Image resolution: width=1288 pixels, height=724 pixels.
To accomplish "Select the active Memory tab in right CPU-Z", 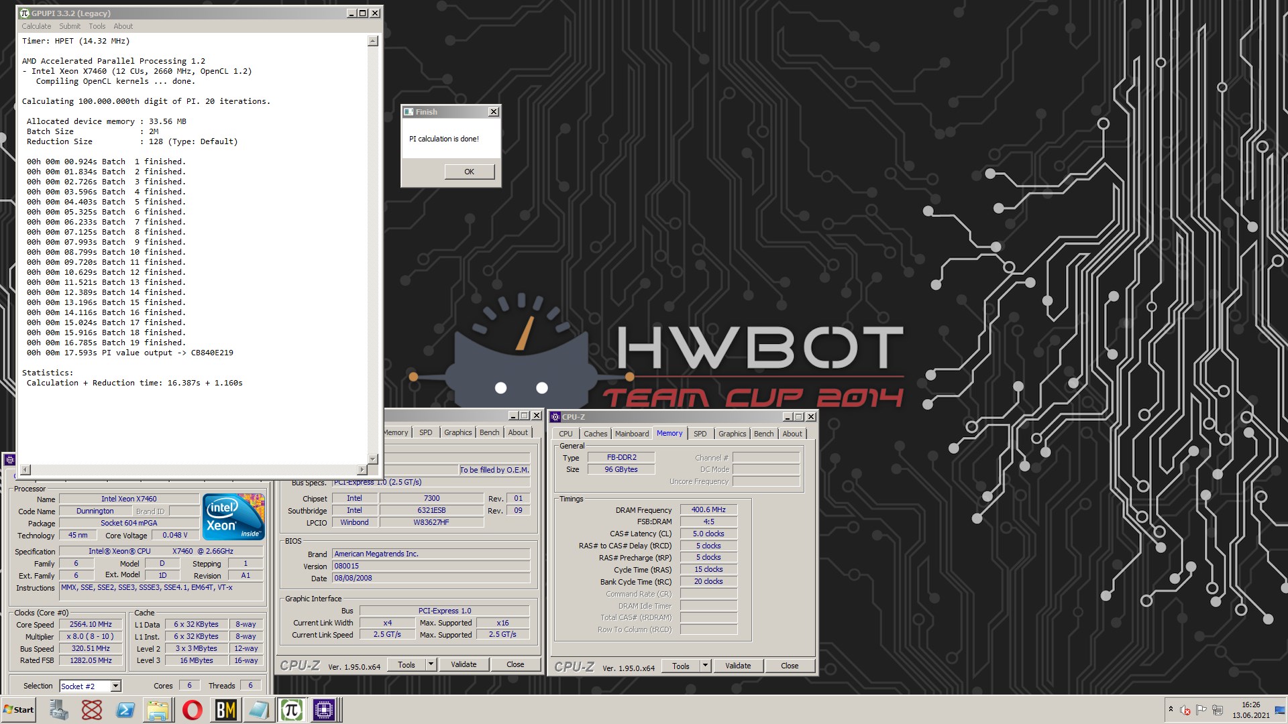I will (x=669, y=433).
